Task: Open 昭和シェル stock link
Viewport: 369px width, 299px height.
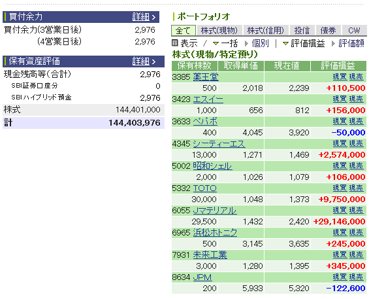Action: [212, 166]
